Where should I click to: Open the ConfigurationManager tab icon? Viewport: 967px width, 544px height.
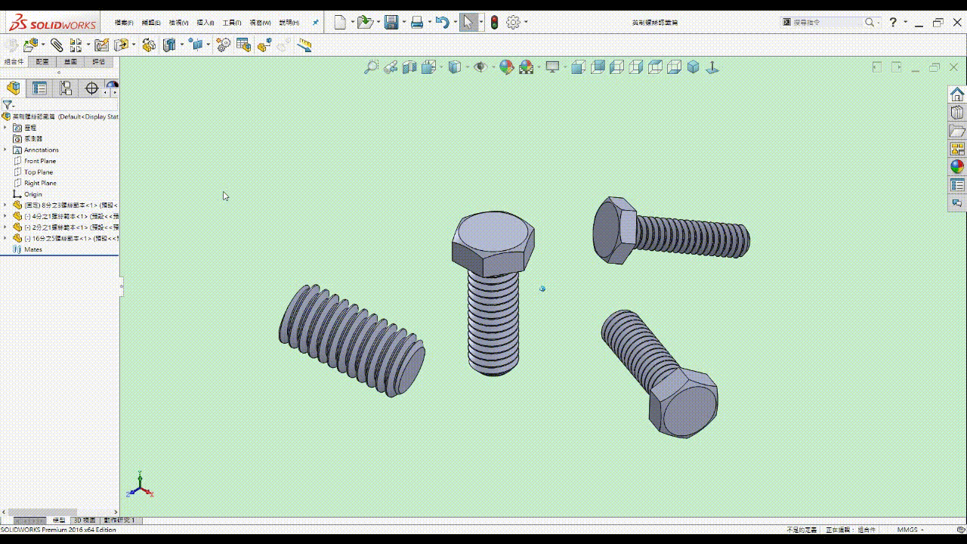(x=66, y=88)
